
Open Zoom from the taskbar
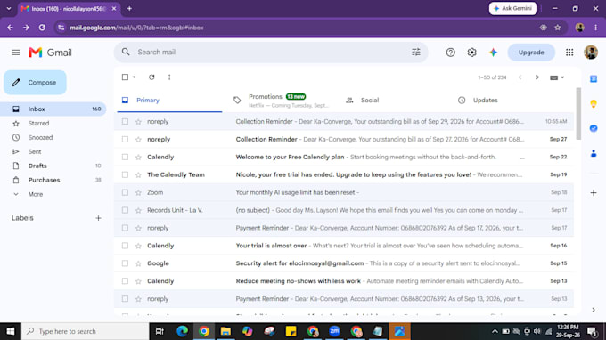(x=334, y=331)
